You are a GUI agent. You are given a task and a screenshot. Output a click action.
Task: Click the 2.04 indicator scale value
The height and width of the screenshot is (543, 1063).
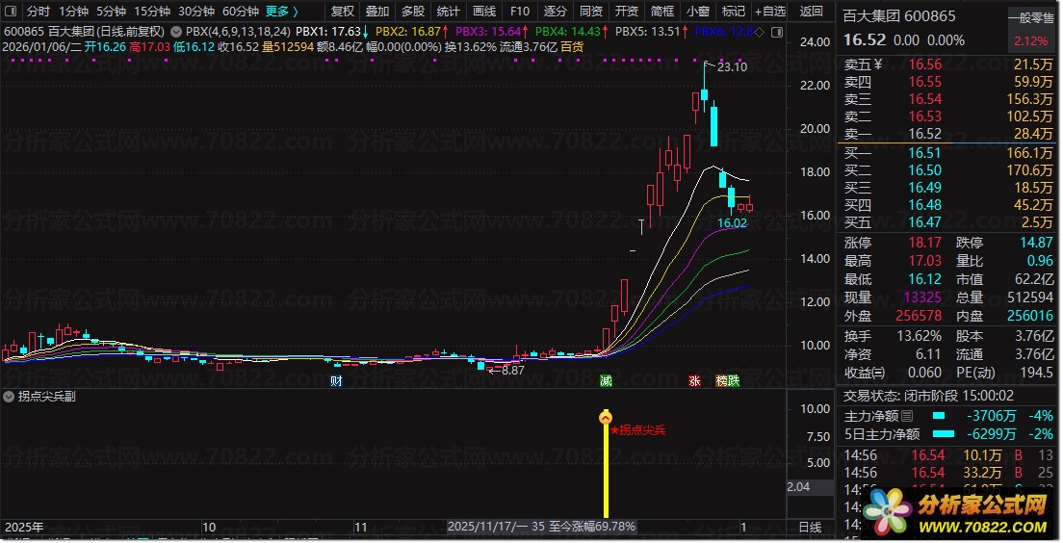(x=798, y=487)
